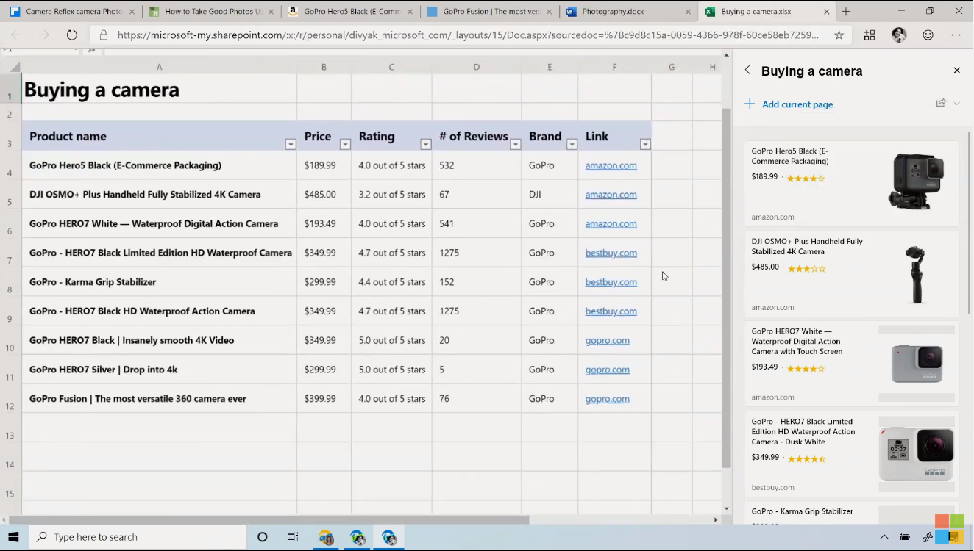Open the Brand column filter dropdown

[572, 144]
